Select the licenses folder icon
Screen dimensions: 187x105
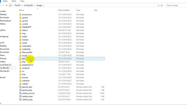point(20,40)
